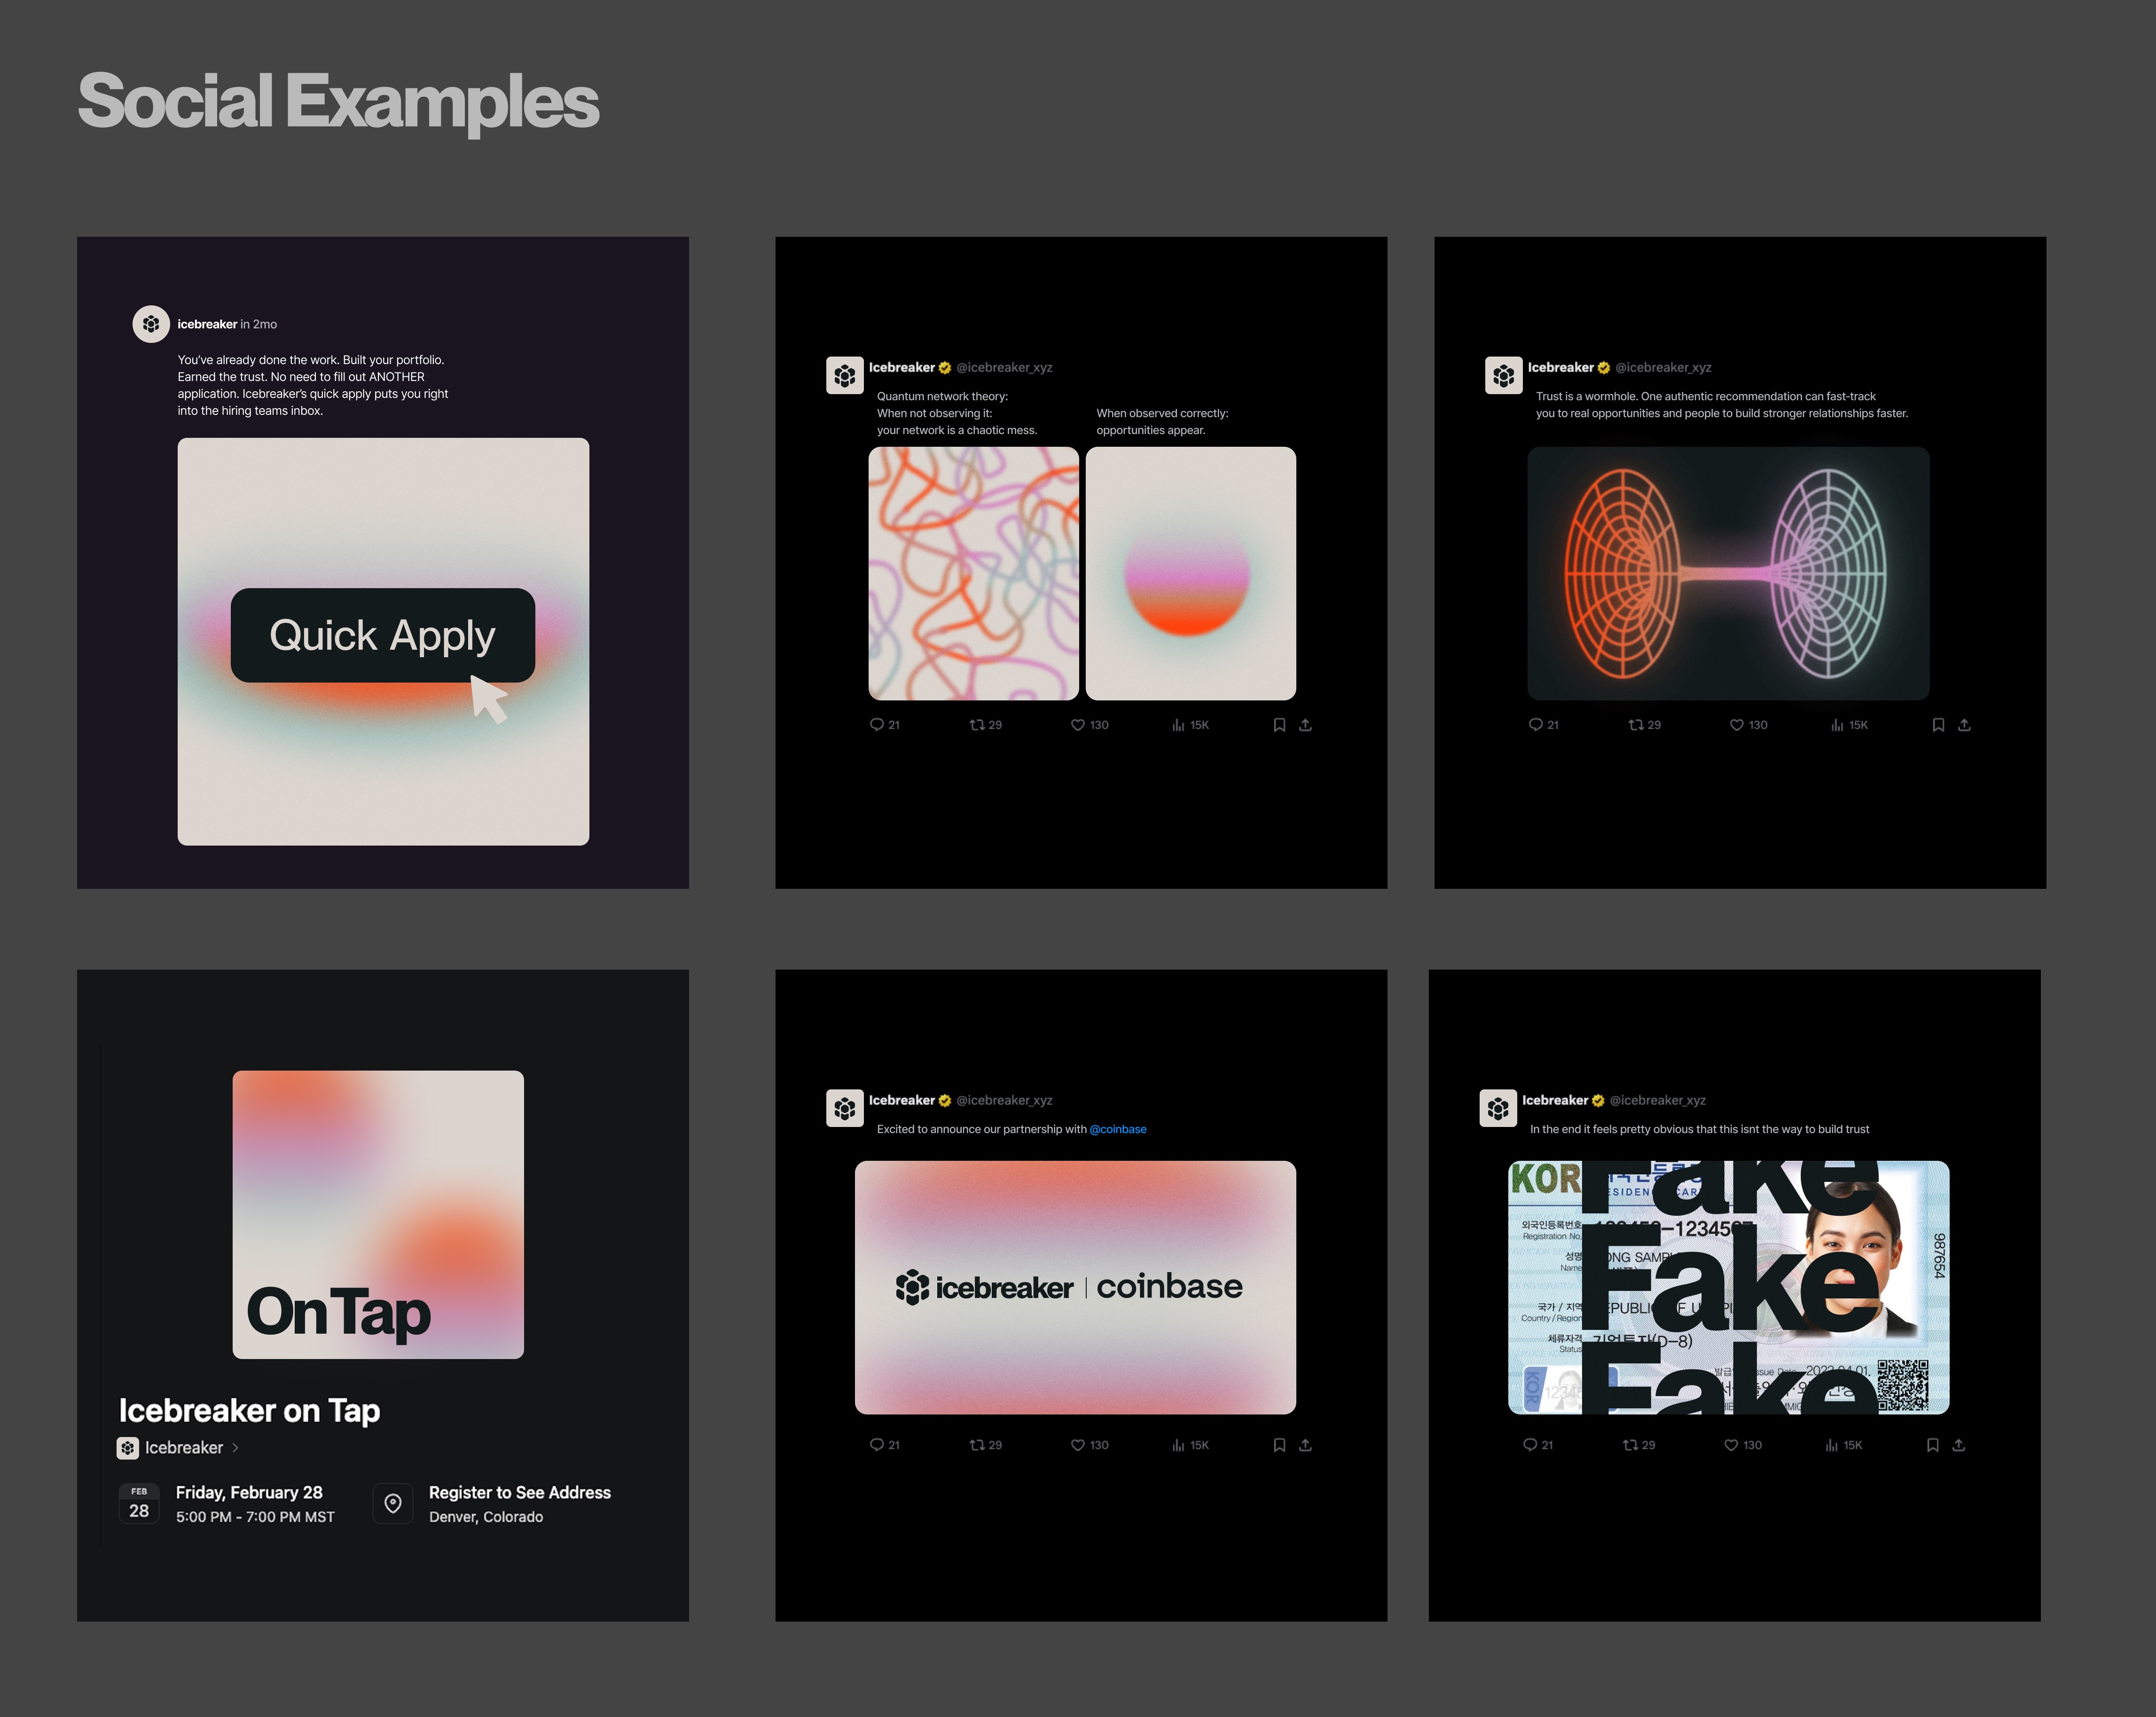
Task: Click the location pin icon
Action: click(x=393, y=1503)
